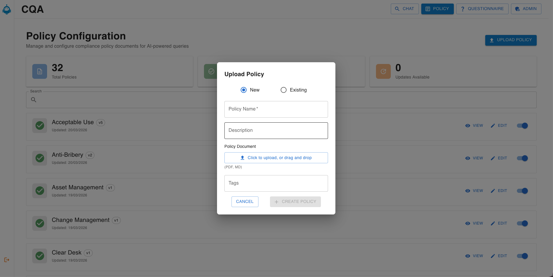Select the Existing radio button
The image size is (553, 277).
click(x=283, y=90)
